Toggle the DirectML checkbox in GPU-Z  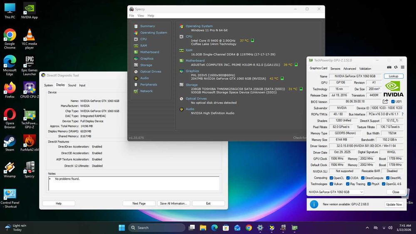pos(388,178)
